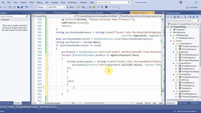This screenshot has height=113, width=201.
Task: Close the FrmNewPurchase.cs tab
Action: click(x=153, y=13)
